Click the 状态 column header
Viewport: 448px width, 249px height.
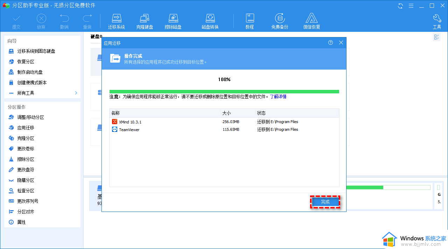(x=297, y=113)
